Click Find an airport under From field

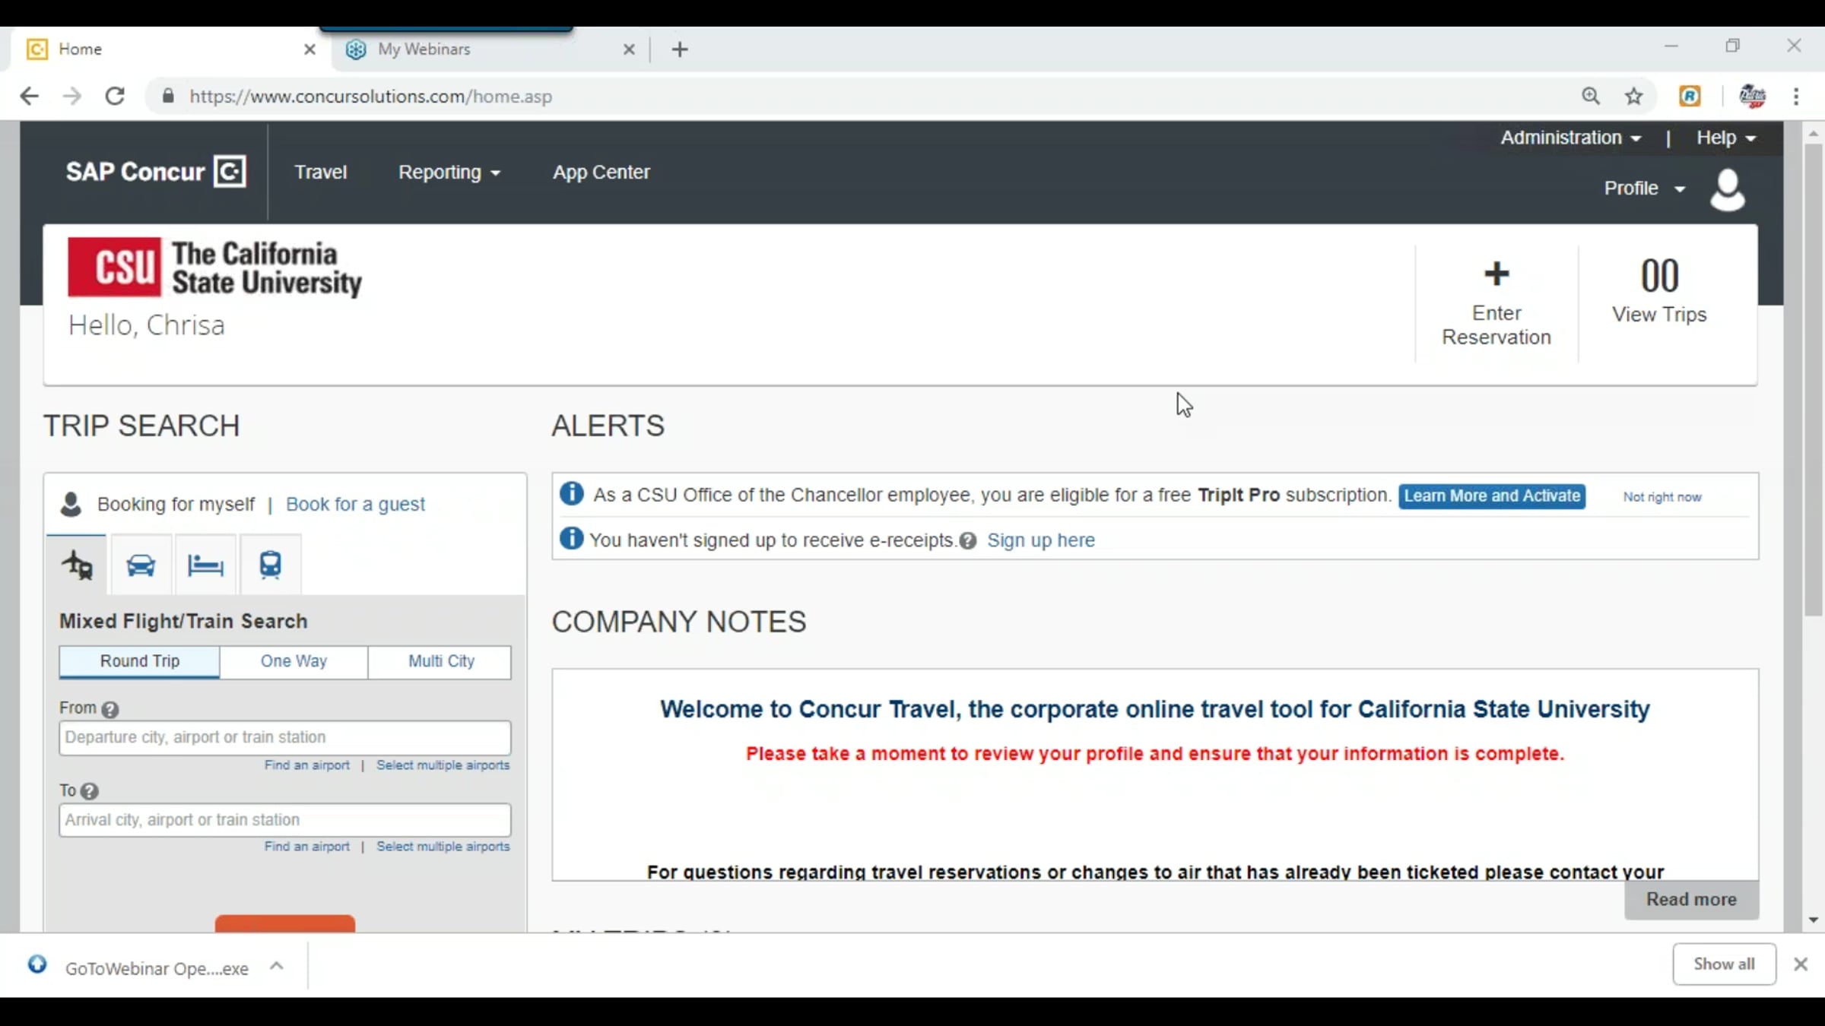pos(307,765)
